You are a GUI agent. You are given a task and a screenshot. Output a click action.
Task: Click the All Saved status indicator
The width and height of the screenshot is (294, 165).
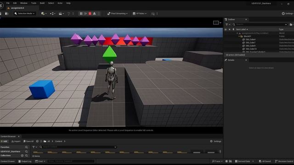(x=265, y=161)
